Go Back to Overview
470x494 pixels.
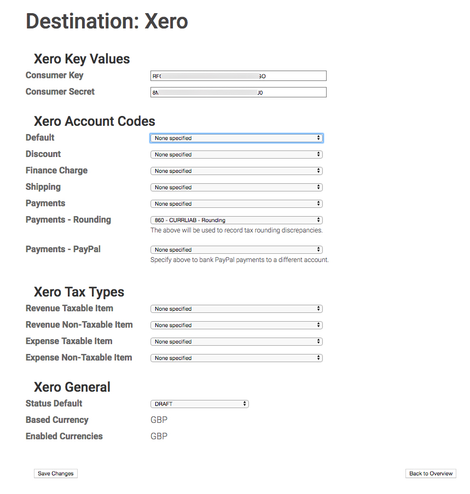[x=431, y=473]
